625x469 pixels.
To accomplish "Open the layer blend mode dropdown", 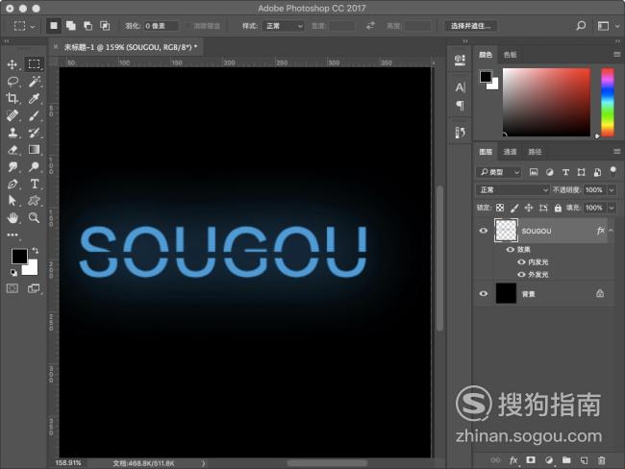I will (x=512, y=190).
